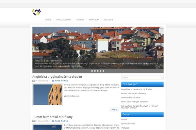Click the search magnifier icon
This screenshot has width=196, height=130.
pyautogui.click(x=162, y=77)
